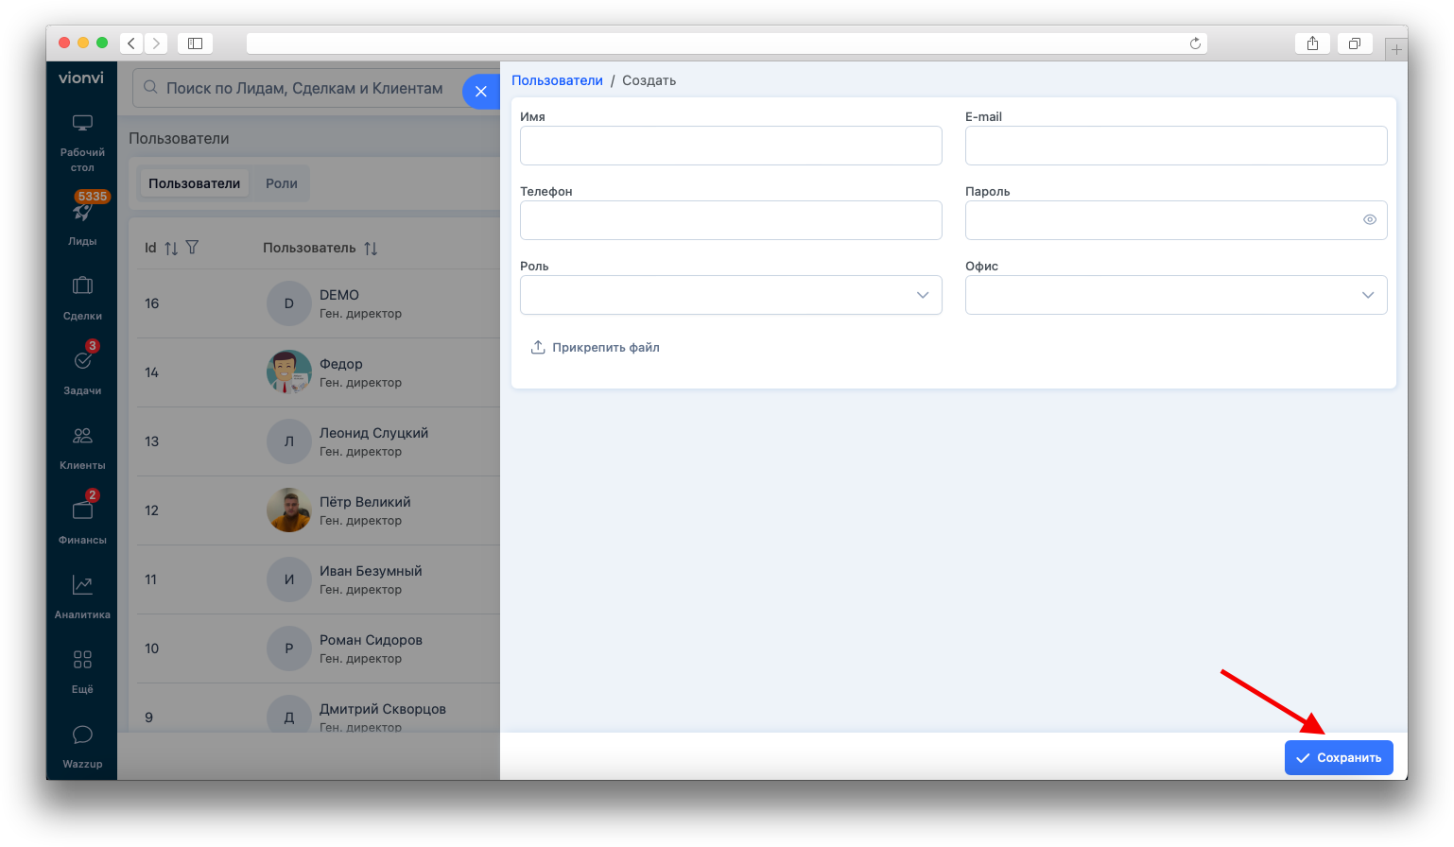Reload the page in the address bar
This screenshot has width=1454, height=847.
pyautogui.click(x=1195, y=43)
